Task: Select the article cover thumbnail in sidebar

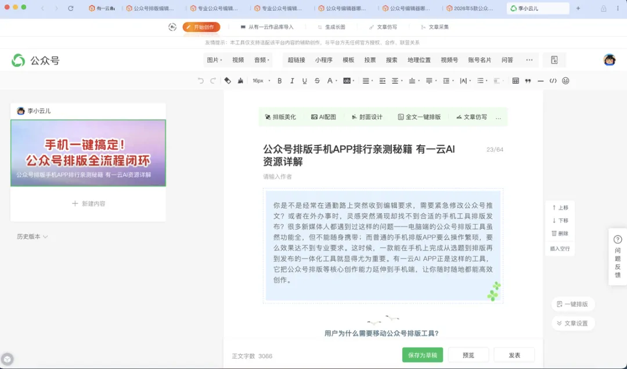Action: click(x=88, y=153)
